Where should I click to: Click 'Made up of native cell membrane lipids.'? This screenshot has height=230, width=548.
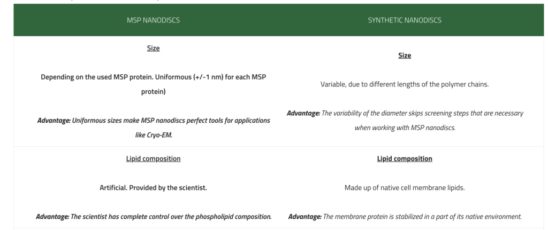click(405, 188)
